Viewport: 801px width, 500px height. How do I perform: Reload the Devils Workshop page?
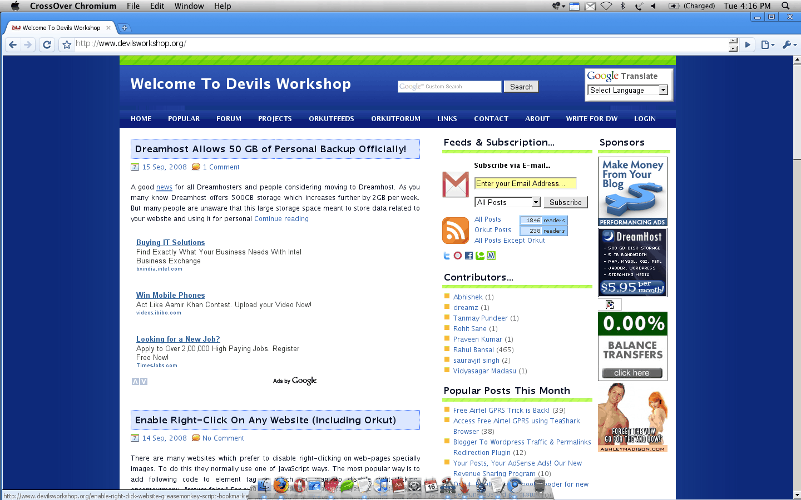point(47,44)
